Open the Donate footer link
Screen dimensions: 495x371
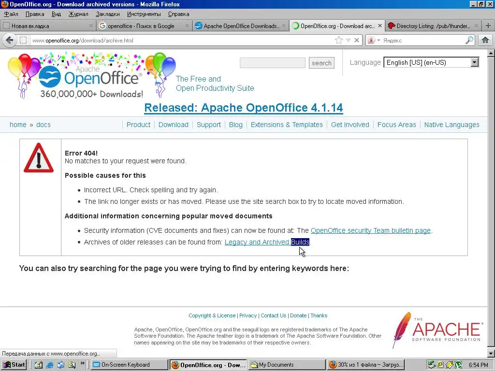[298, 315]
